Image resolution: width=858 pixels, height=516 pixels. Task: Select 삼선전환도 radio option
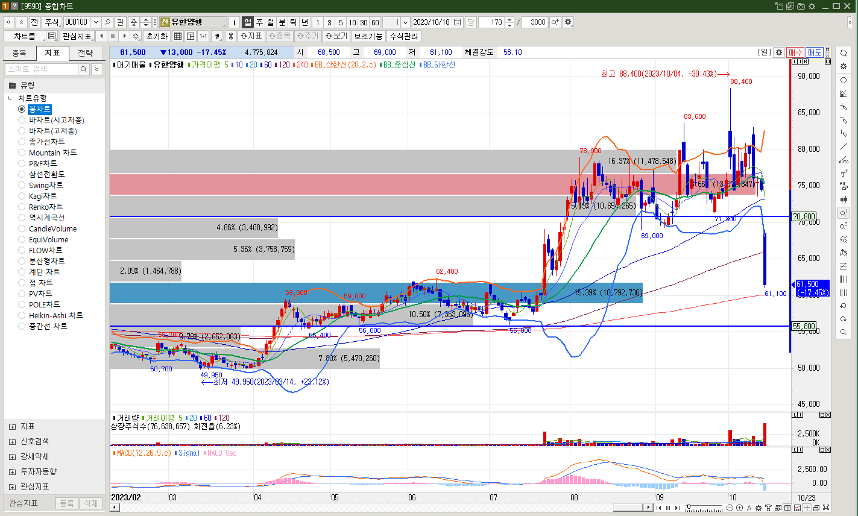[x=22, y=174]
